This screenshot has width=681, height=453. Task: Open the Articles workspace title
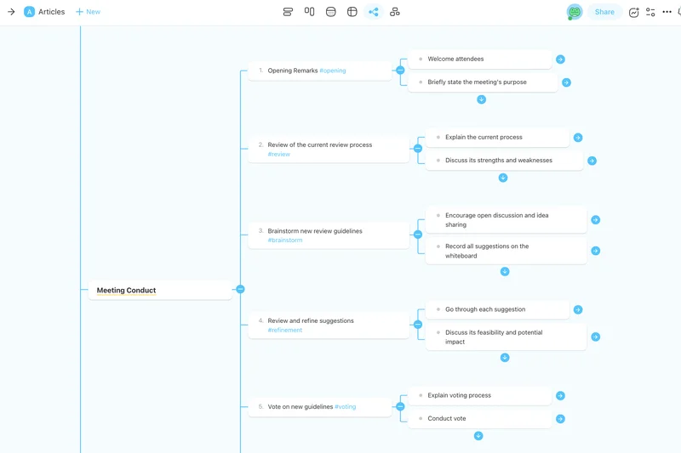[x=51, y=12]
